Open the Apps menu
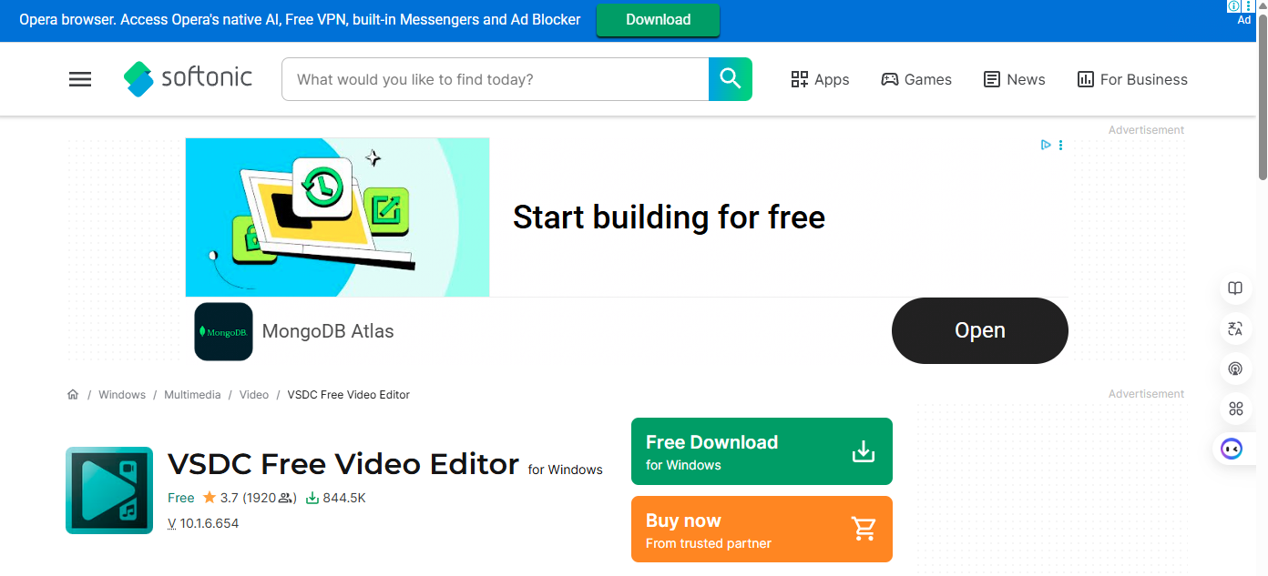The image size is (1268, 576). point(820,79)
